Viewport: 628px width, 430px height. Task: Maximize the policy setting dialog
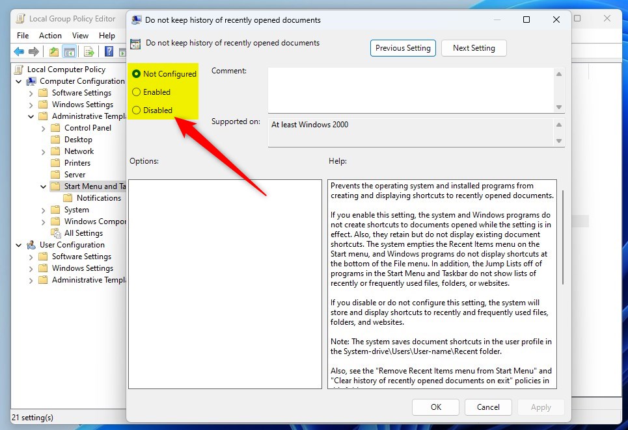526,19
